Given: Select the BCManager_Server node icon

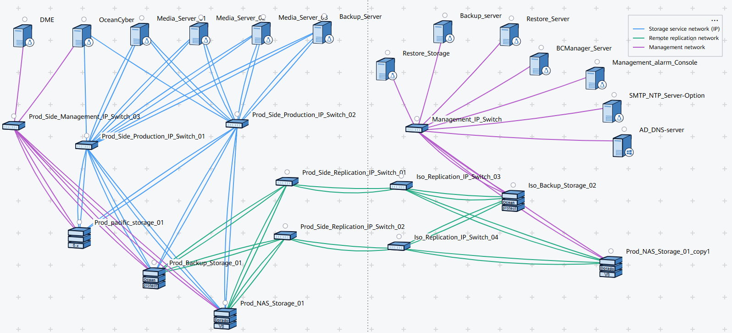Looking at the screenshot, I should (x=539, y=64).
